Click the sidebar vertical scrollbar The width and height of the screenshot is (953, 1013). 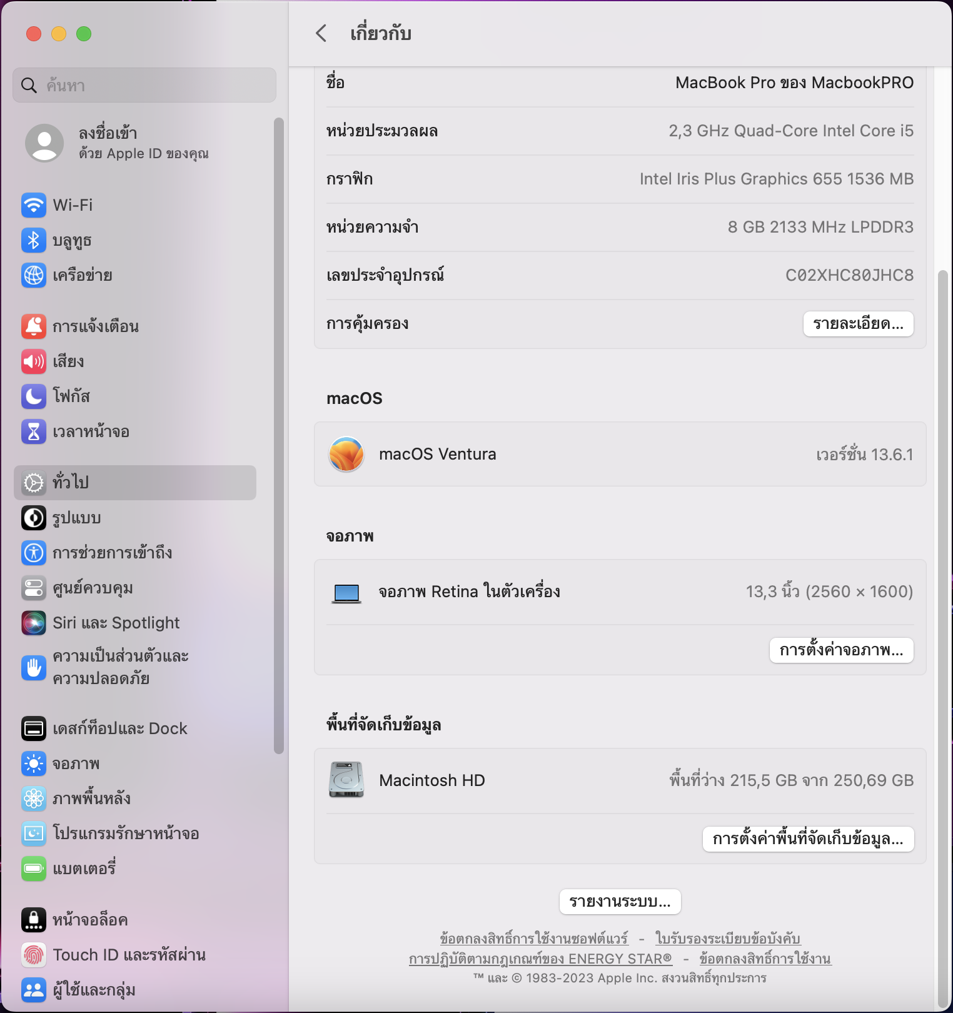coord(279,436)
